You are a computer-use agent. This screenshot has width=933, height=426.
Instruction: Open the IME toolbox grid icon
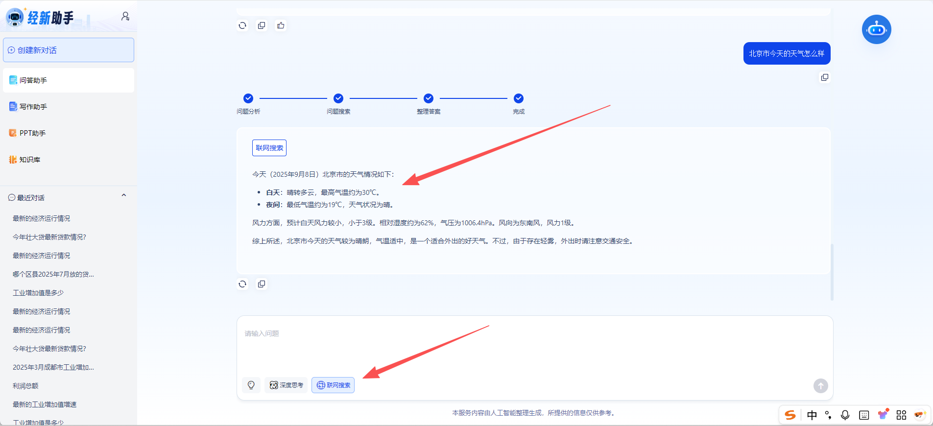pyautogui.click(x=901, y=415)
